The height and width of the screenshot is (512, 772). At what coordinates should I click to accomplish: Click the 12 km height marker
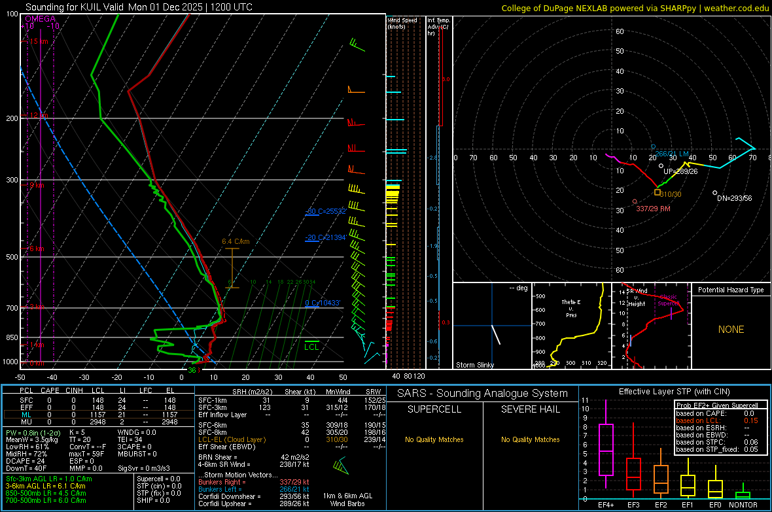pos(39,115)
